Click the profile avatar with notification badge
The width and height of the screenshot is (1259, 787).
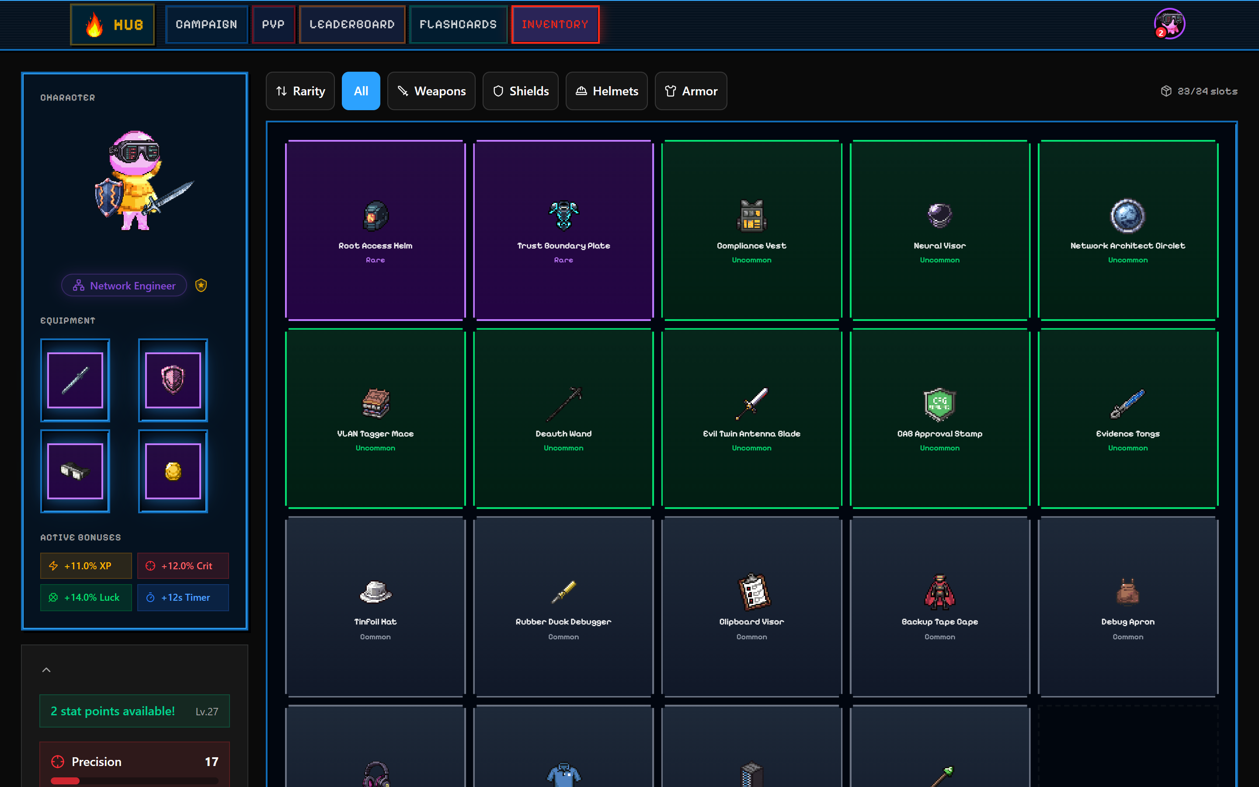tap(1169, 23)
